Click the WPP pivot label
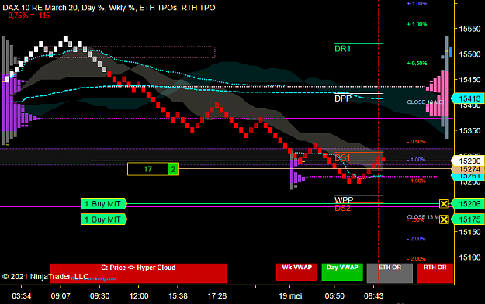Image resolution: width=485 pixels, height=304 pixels. tap(344, 199)
